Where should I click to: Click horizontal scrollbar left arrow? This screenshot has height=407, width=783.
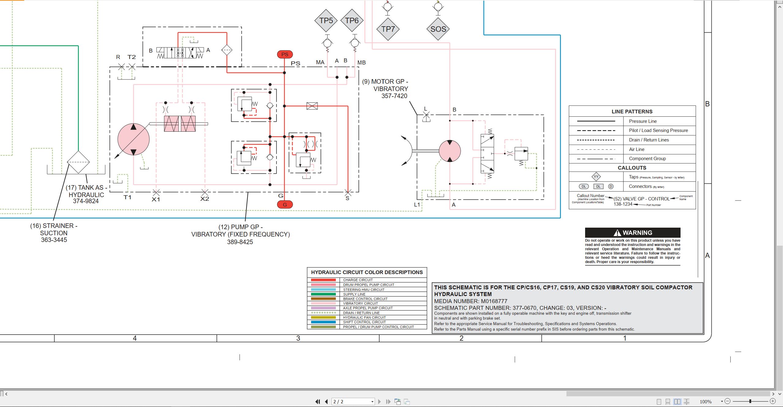point(6,394)
